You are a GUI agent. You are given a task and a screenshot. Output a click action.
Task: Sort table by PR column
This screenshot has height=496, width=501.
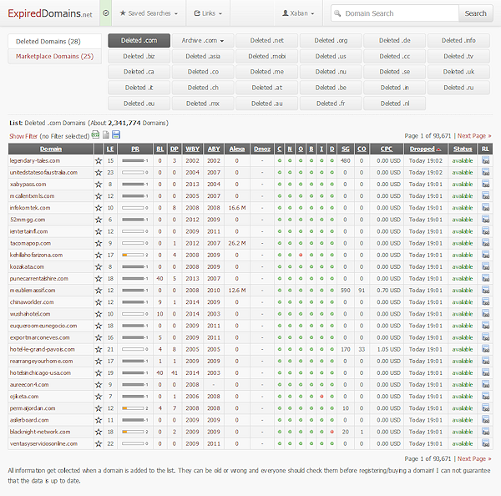coord(135,149)
